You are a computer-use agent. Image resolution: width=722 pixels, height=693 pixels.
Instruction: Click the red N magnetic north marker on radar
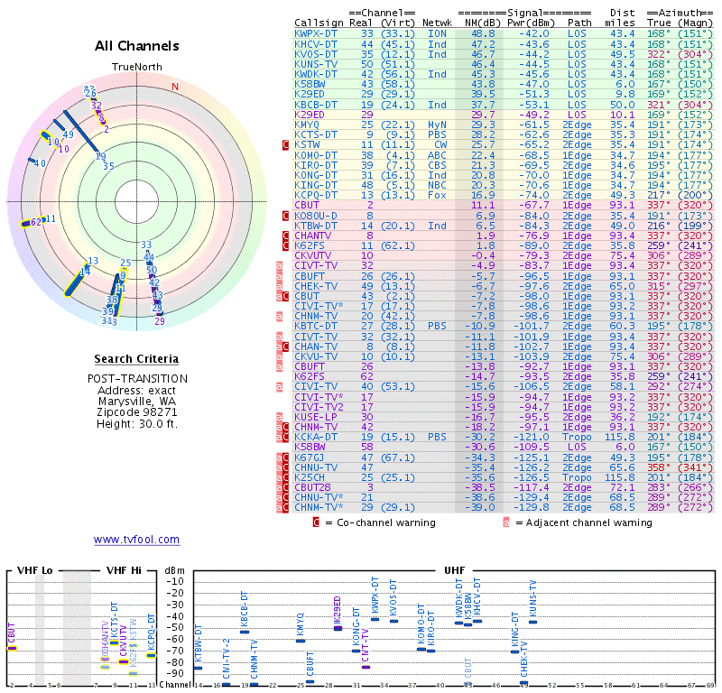(175, 87)
